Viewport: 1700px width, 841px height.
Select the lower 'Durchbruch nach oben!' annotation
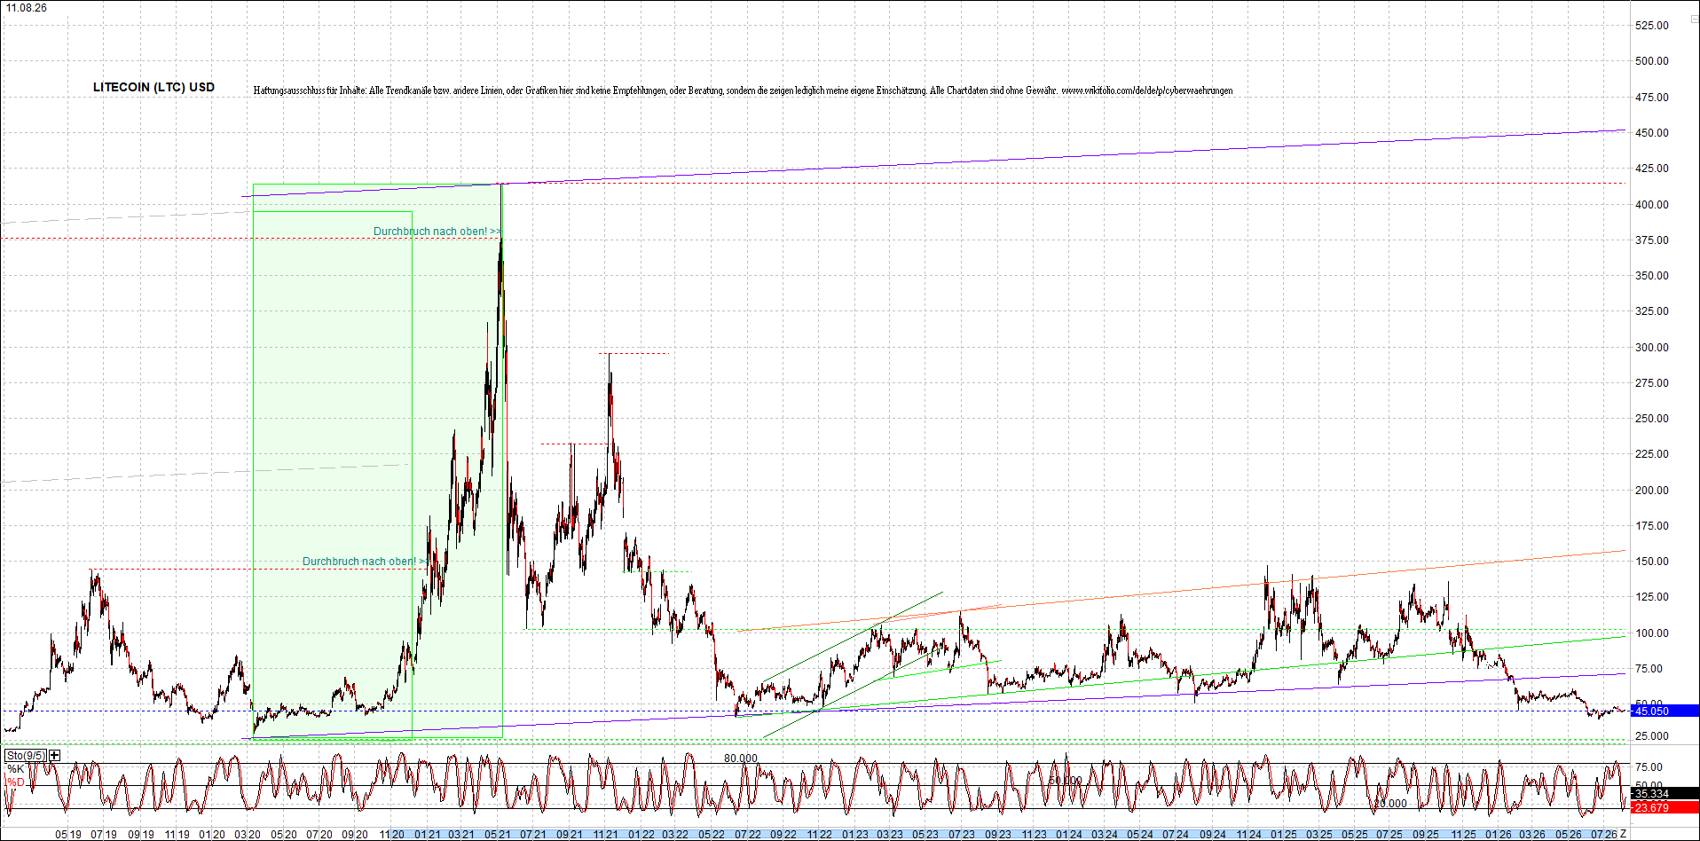[365, 562]
